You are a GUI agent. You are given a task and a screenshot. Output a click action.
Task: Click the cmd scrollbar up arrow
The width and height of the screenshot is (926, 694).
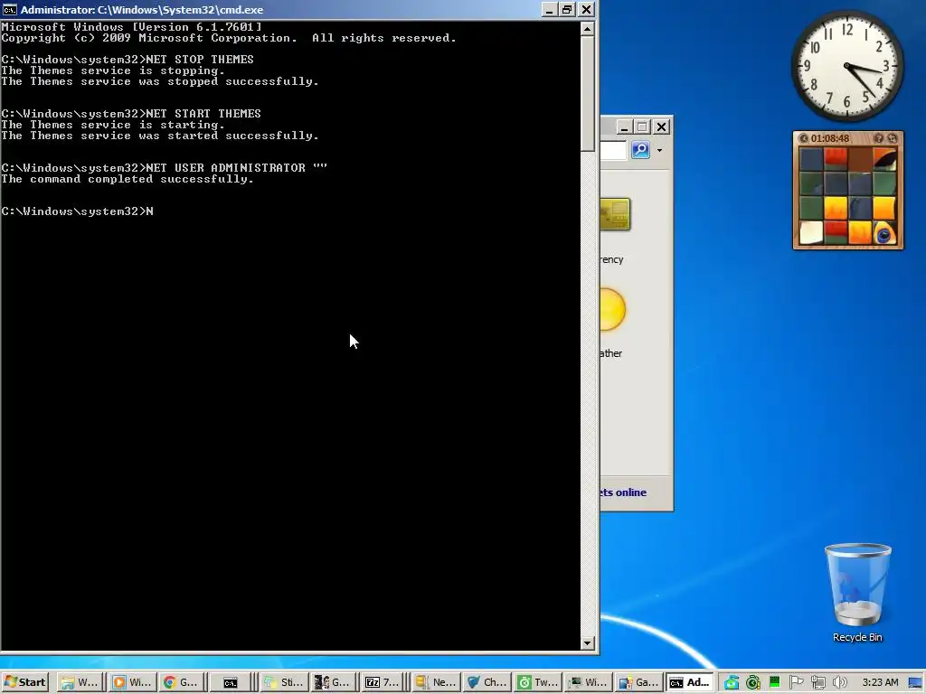pos(587,29)
